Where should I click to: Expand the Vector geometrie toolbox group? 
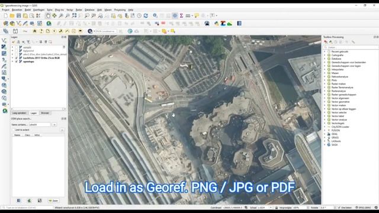tap(325, 102)
